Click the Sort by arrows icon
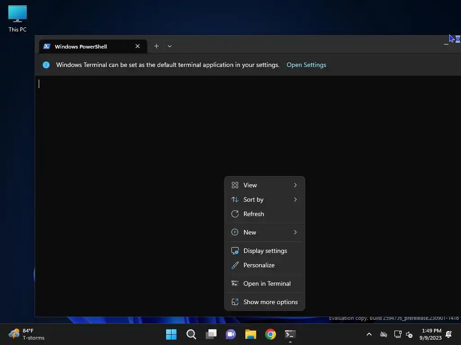461x345 pixels. point(235,199)
